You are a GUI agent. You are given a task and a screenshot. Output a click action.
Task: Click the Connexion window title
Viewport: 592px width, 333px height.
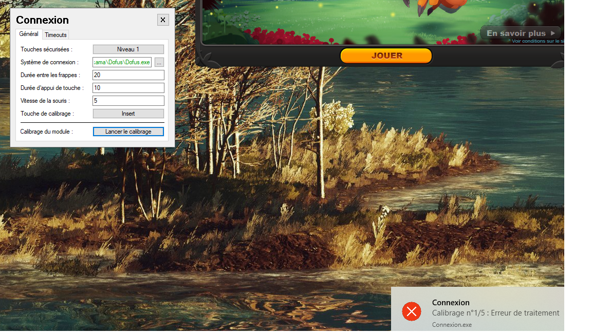42,20
